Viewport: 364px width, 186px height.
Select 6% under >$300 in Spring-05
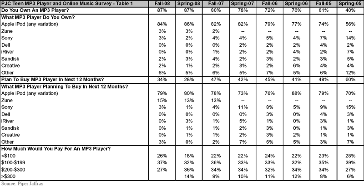[350, 176]
